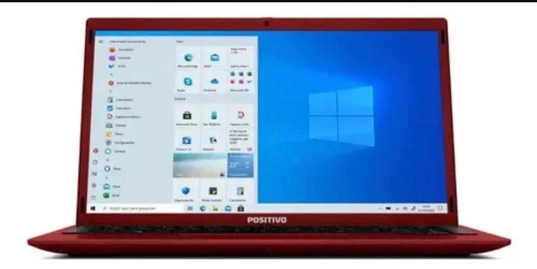Open Clima in the app list

tap(114, 134)
